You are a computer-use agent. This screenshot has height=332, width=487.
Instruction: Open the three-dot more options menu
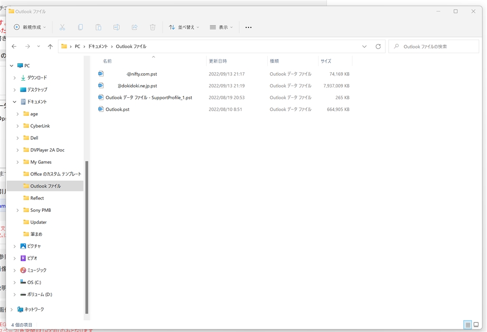click(248, 27)
